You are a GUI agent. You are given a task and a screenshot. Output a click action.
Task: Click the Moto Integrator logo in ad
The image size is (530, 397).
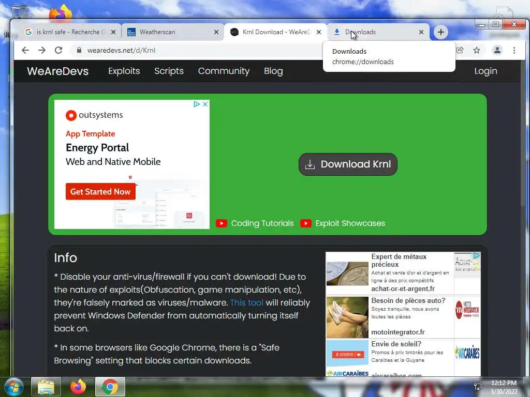[467, 310]
